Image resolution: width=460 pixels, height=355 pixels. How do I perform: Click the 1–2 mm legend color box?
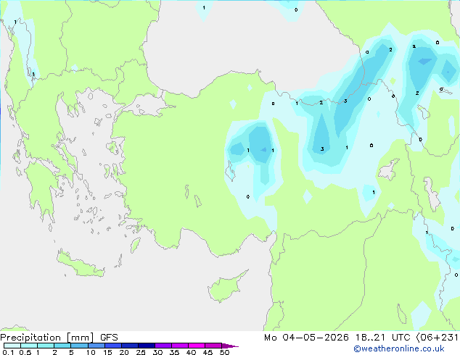click(46, 346)
